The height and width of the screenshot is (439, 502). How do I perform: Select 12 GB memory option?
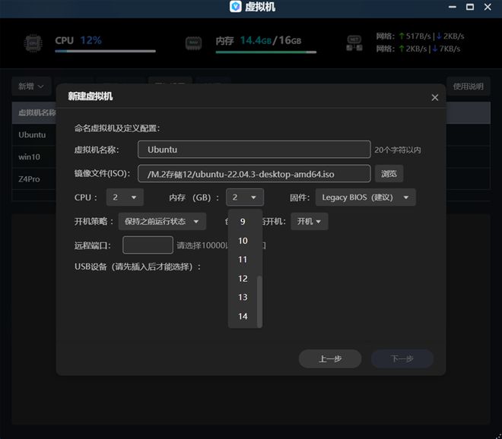tap(243, 279)
